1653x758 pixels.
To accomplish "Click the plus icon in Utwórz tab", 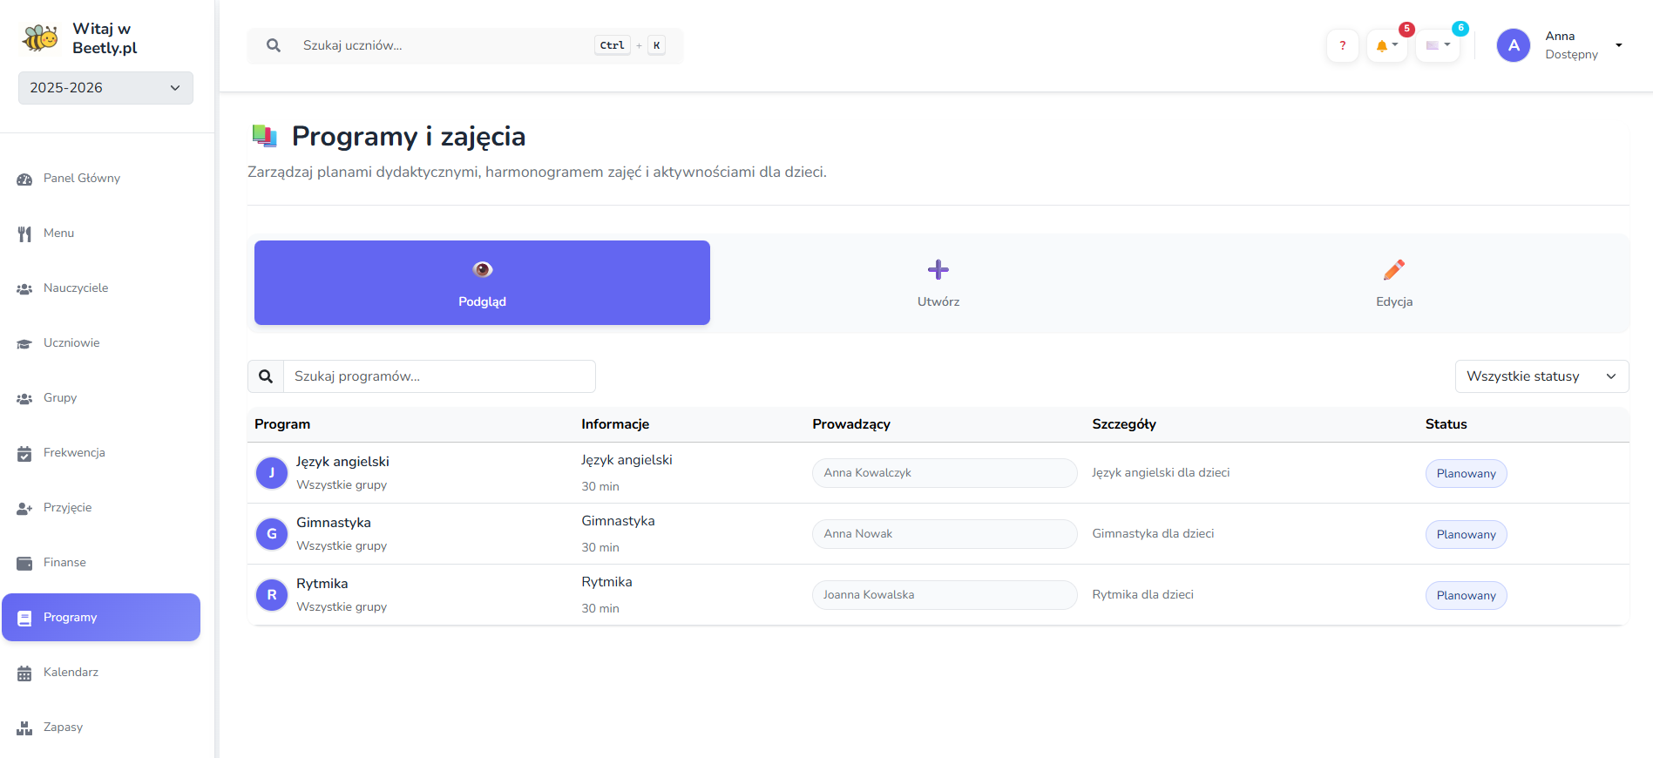I will (938, 270).
